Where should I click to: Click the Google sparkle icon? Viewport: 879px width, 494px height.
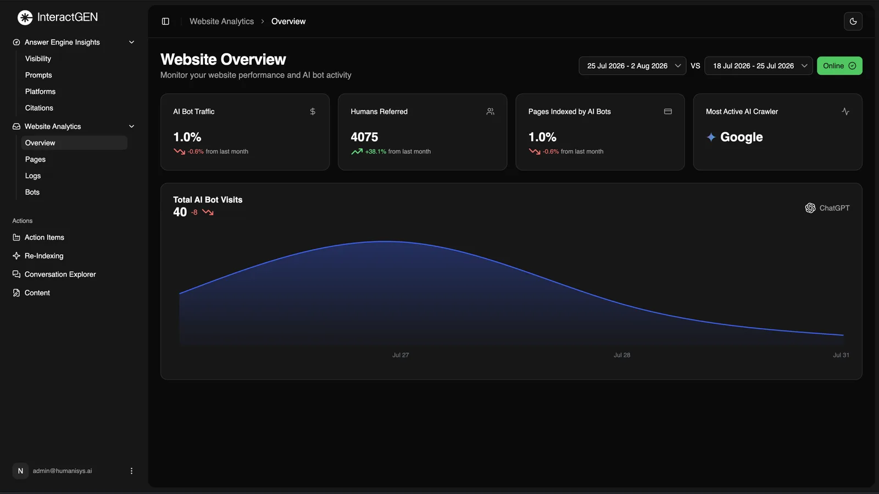[711, 137]
